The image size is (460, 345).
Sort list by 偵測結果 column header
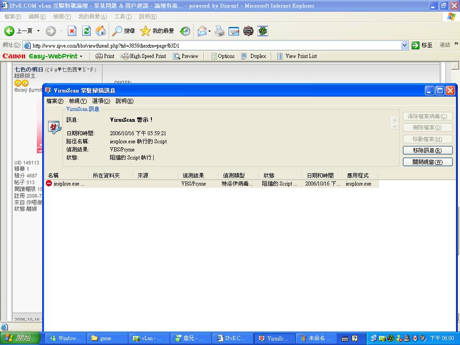click(x=193, y=175)
